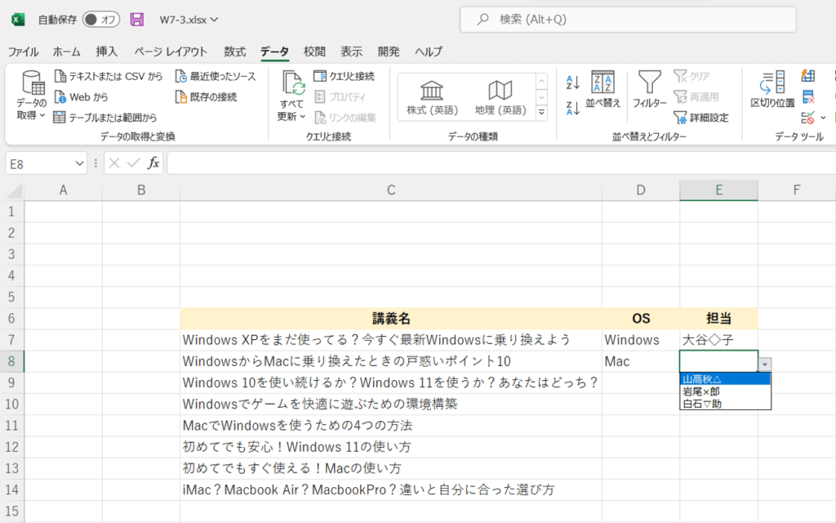Switch to the 挿入 tab
836x523 pixels.
[107, 51]
